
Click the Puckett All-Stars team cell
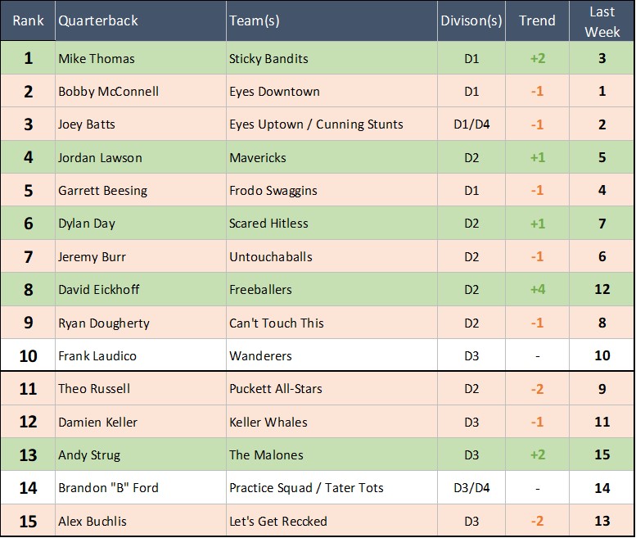[x=276, y=389]
